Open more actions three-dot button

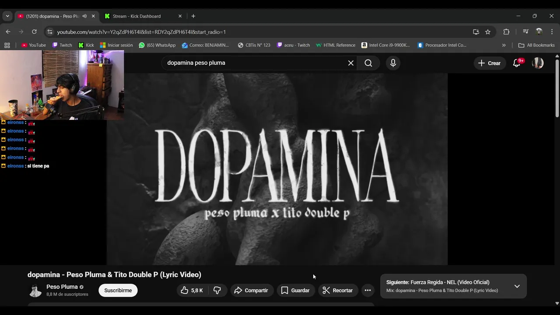(367, 290)
